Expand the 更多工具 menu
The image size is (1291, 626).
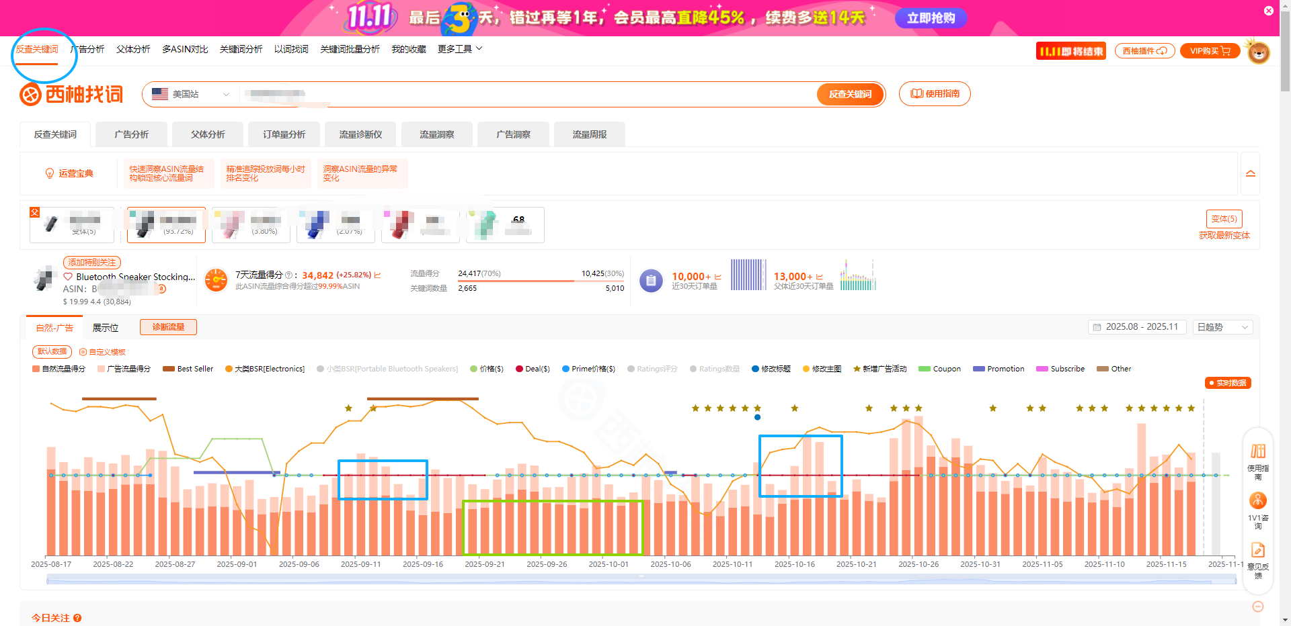point(460,49)
